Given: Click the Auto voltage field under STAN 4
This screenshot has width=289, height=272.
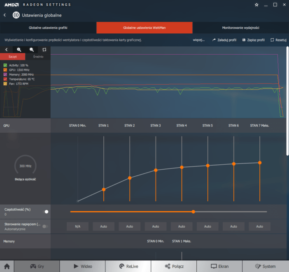Looking at the screenshot, I should [182, 226].
